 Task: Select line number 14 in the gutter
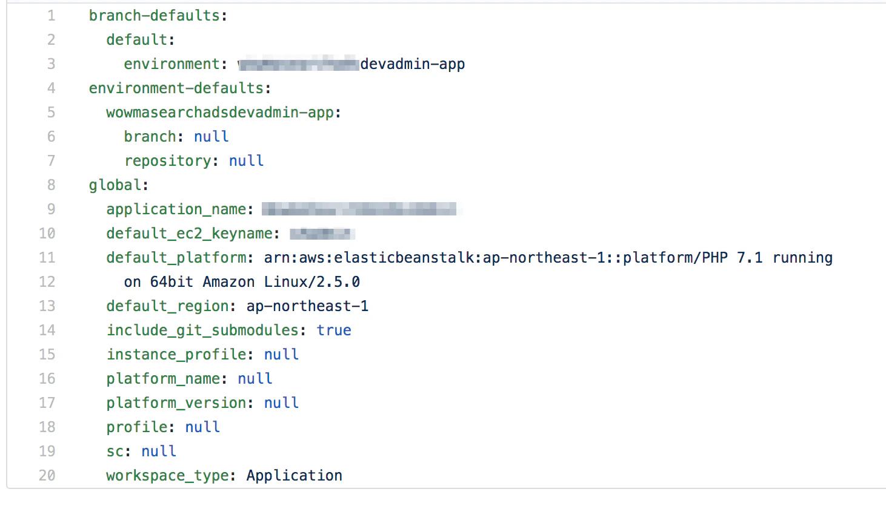[47, 330]
